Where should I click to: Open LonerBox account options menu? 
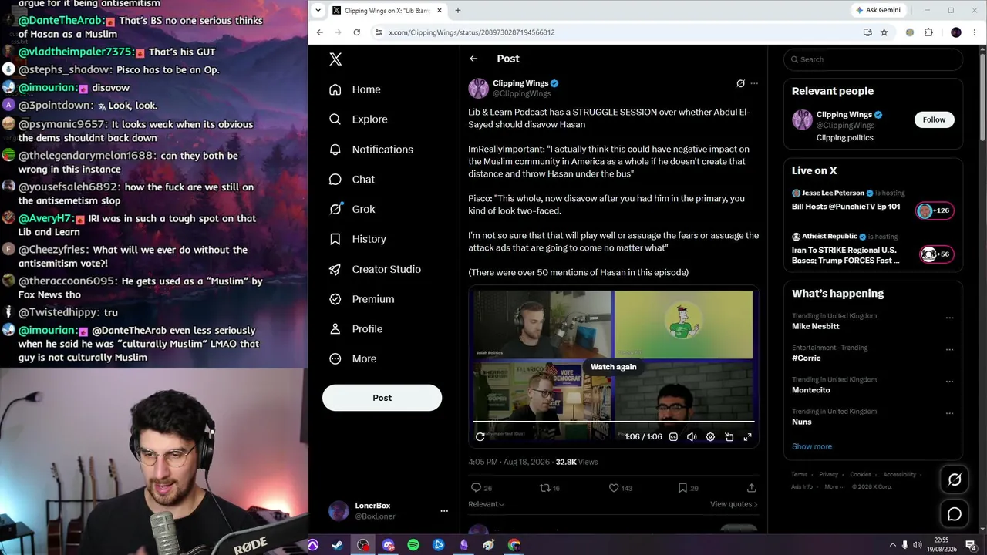[x=444, y=510]
